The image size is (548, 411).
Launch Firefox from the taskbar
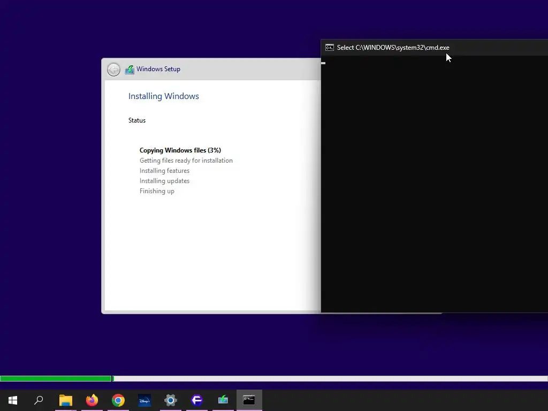point(92,400)
